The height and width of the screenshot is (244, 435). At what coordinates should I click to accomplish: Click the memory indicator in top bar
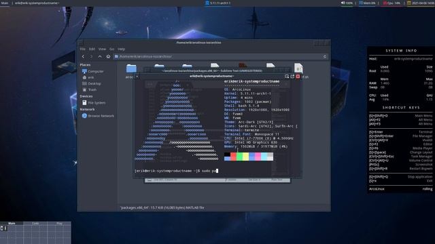367,3
